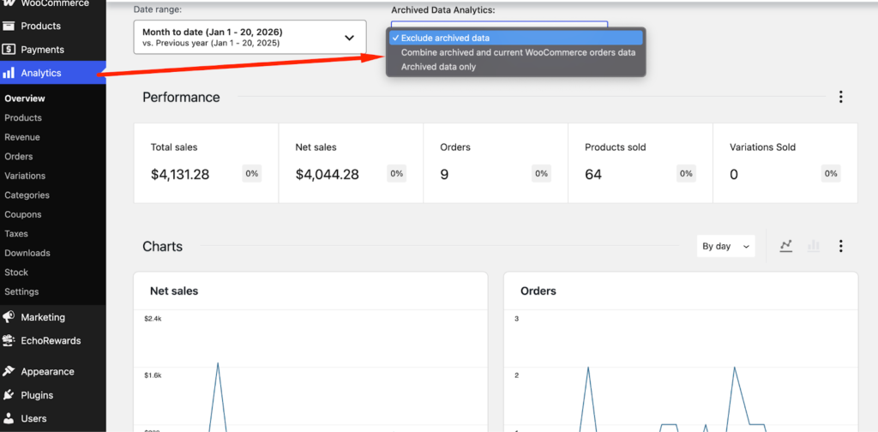Open Analytics Orders submenu item
The image size is (878, 432).
coord(19,156)
